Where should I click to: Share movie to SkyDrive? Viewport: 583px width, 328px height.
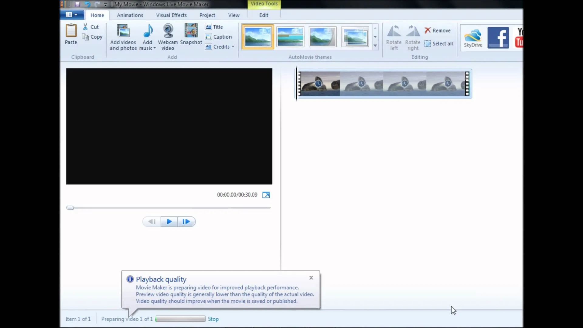[x=473, y=38]
